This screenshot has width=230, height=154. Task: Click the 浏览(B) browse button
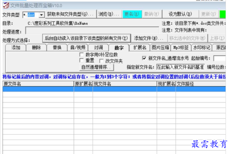[x=109, y=14]
